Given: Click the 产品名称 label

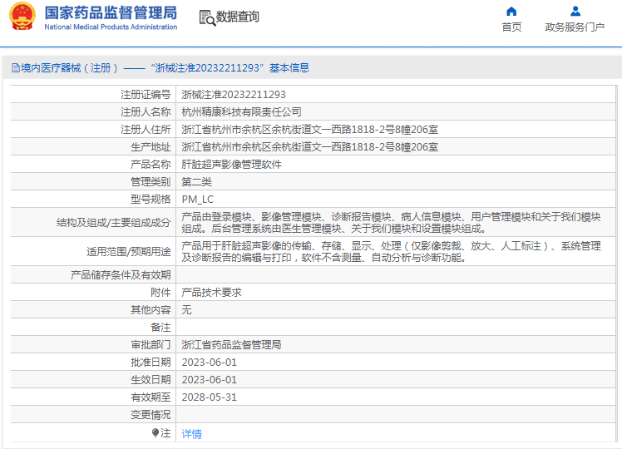Looking at the screenshot, I should coord(151,164).
